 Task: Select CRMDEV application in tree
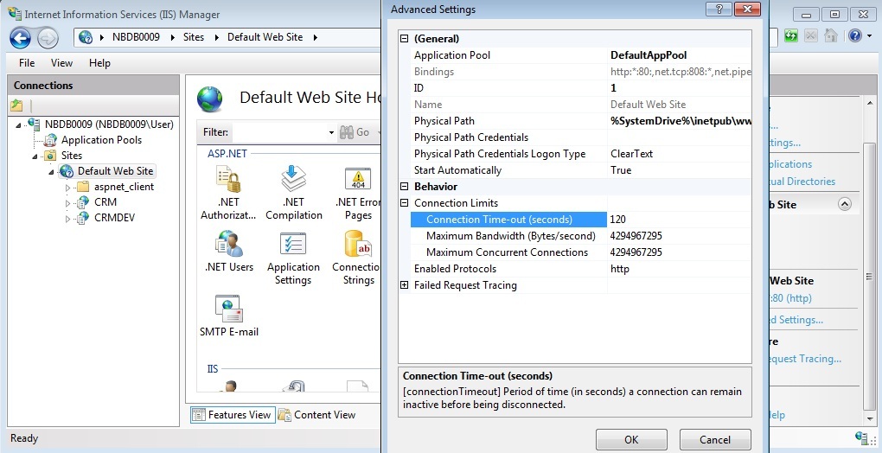[x=114, y=218]
